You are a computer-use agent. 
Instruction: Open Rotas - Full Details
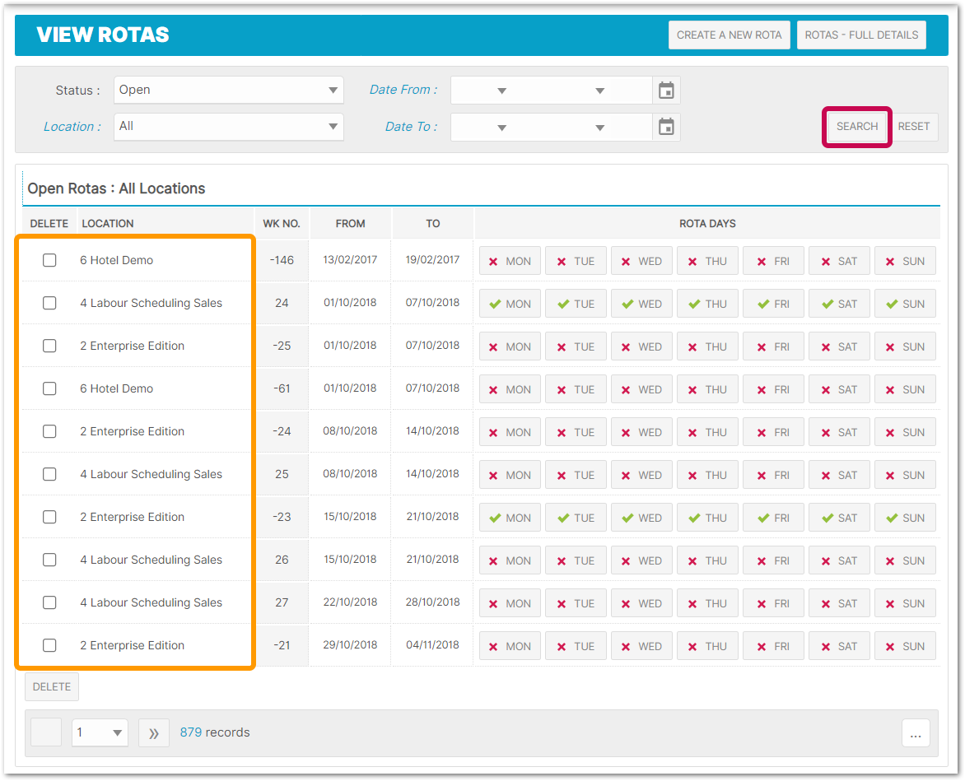(x=861, y=35)
